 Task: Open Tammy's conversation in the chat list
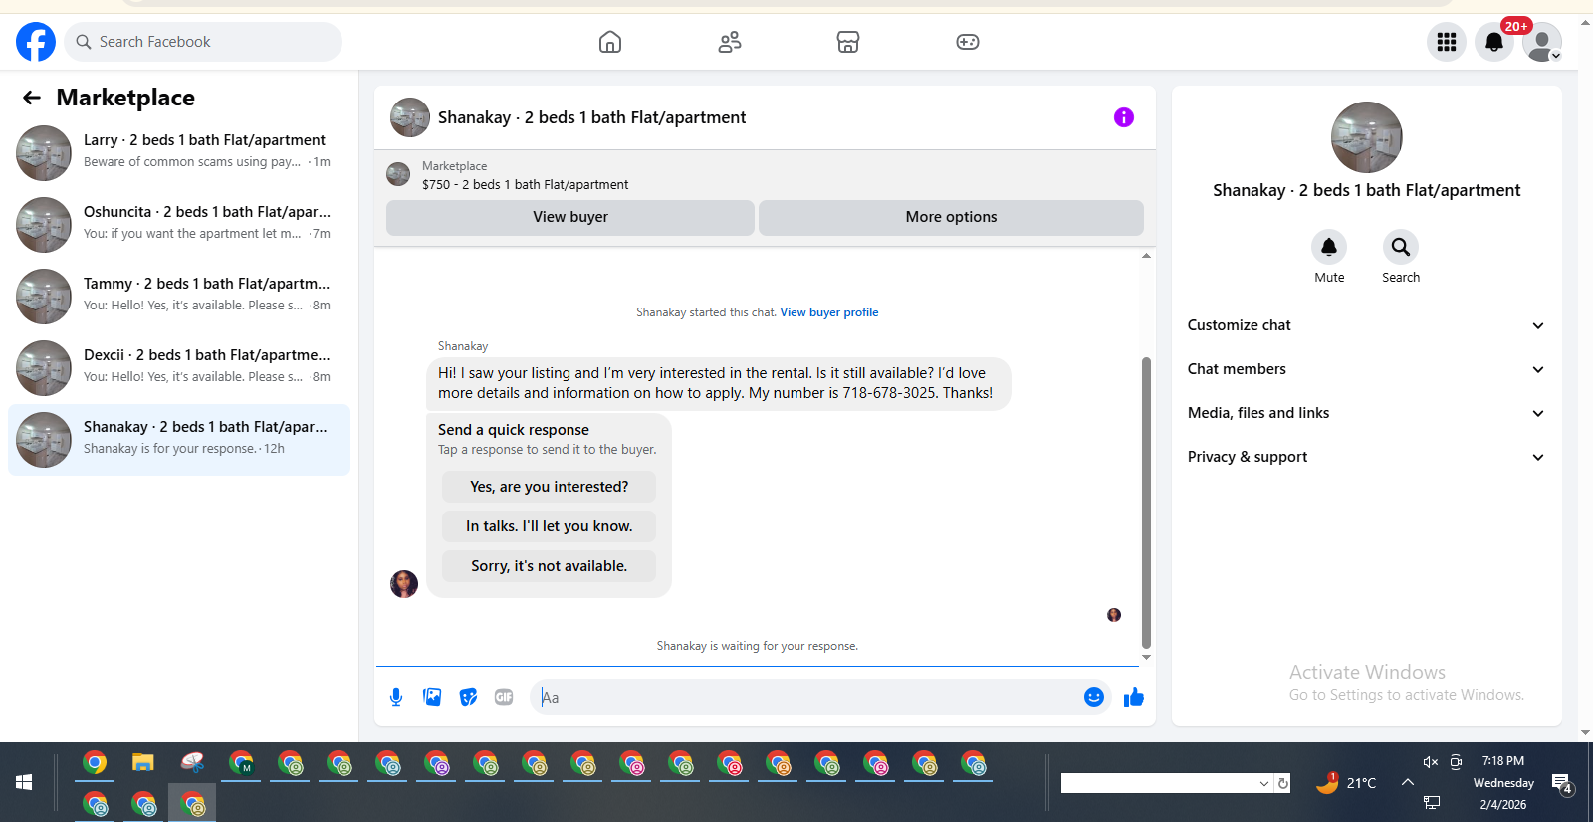pos(179,297)
